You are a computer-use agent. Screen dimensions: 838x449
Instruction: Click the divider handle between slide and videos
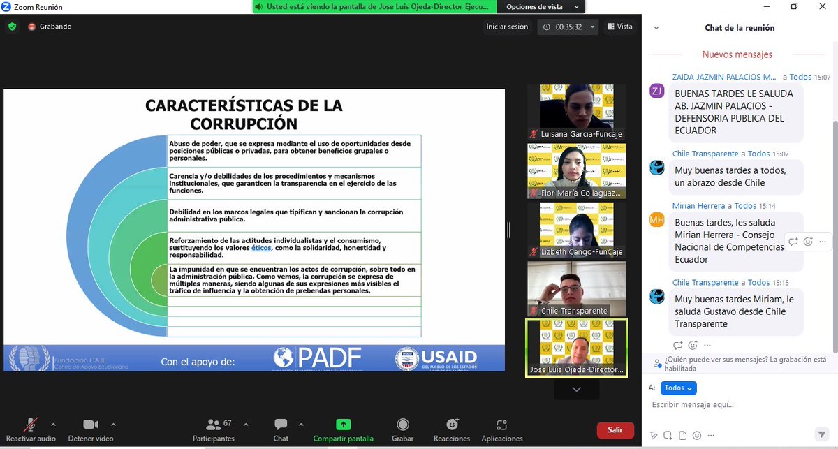click(508, 230)
